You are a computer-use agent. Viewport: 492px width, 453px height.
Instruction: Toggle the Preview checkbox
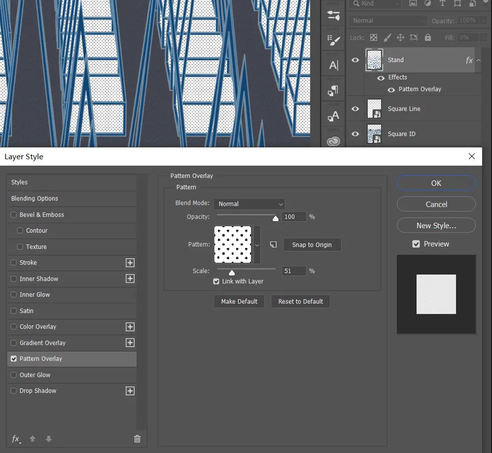tap(416, 244)
